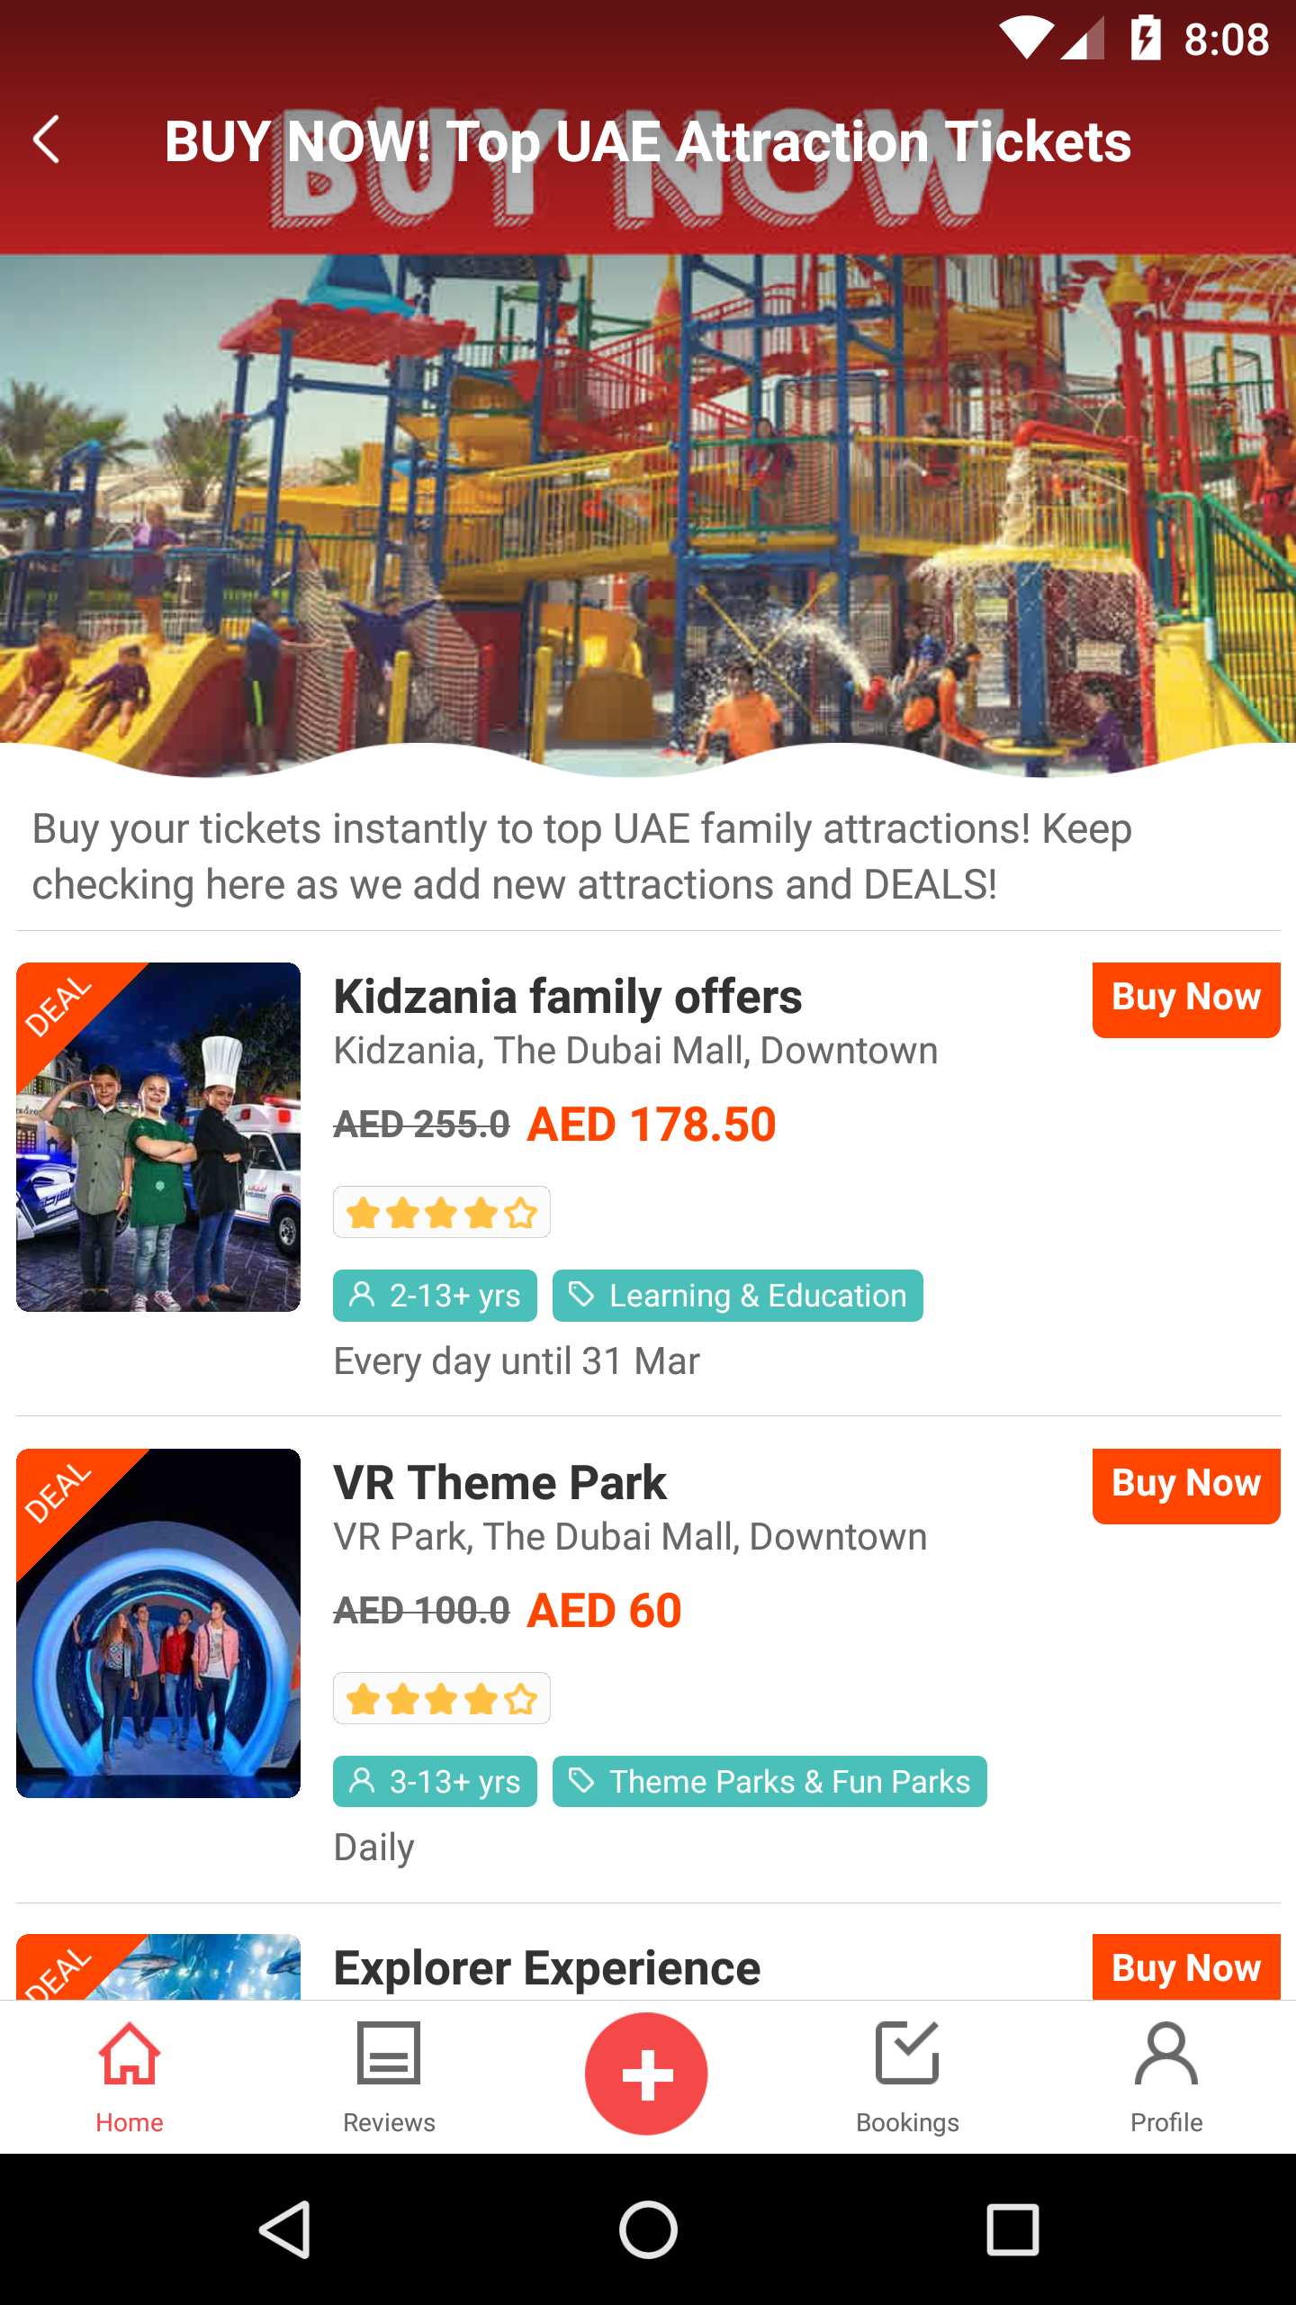Screen dimensions: 1296x2305
Task: Select Theme Parks & Fun Parks tag
Action: (769, 1782)
